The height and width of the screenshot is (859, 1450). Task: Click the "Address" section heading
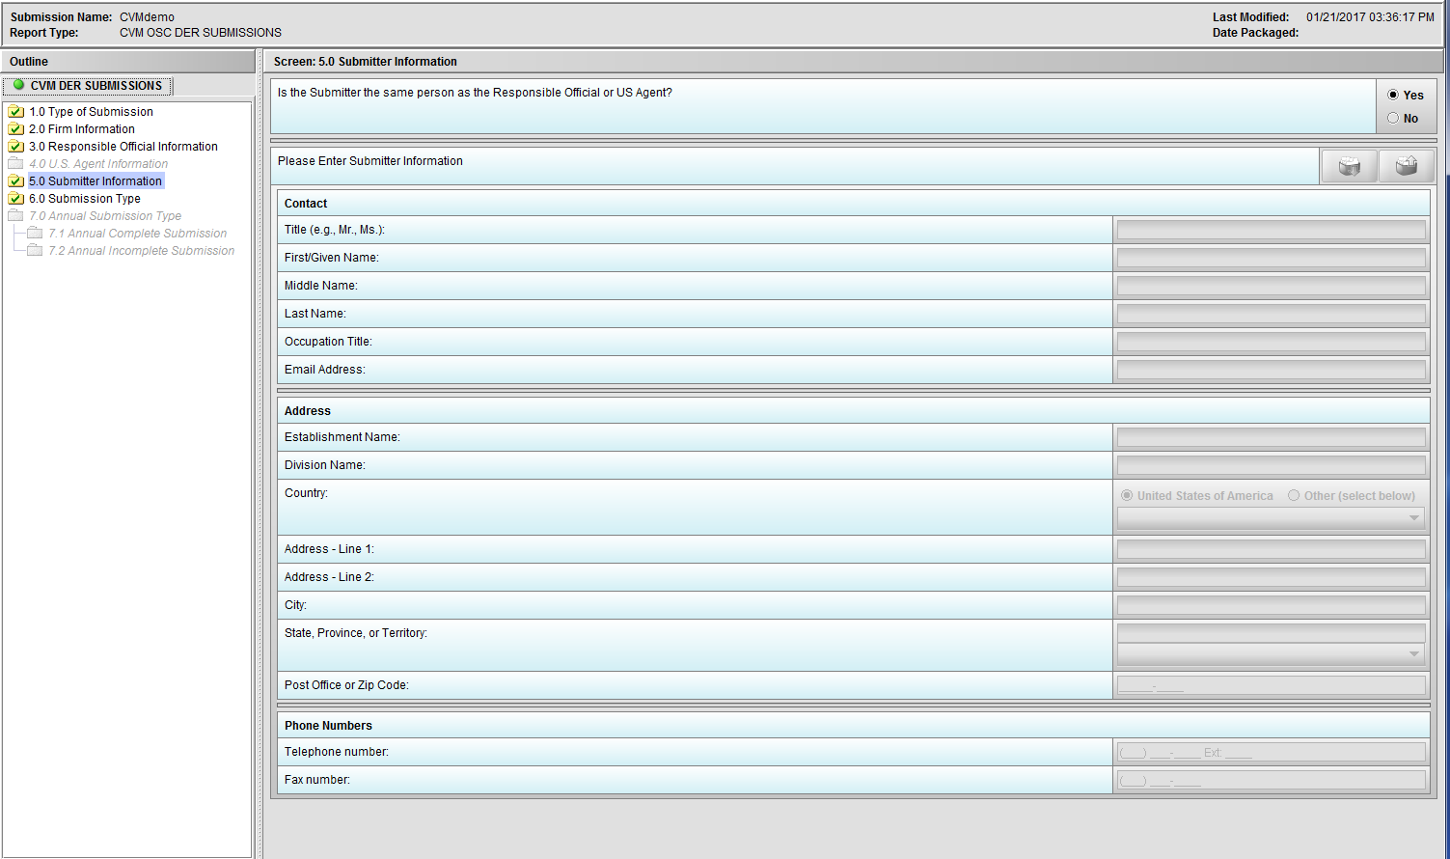coord(308,411)
